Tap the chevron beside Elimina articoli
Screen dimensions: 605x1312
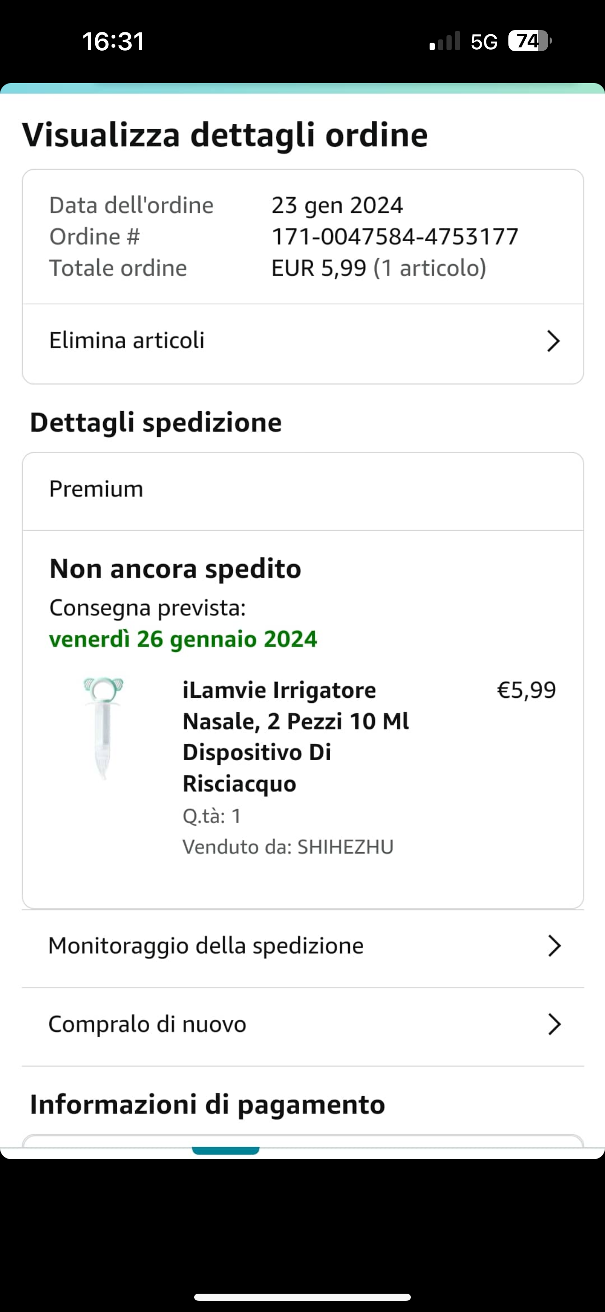[x=553, y=341]
